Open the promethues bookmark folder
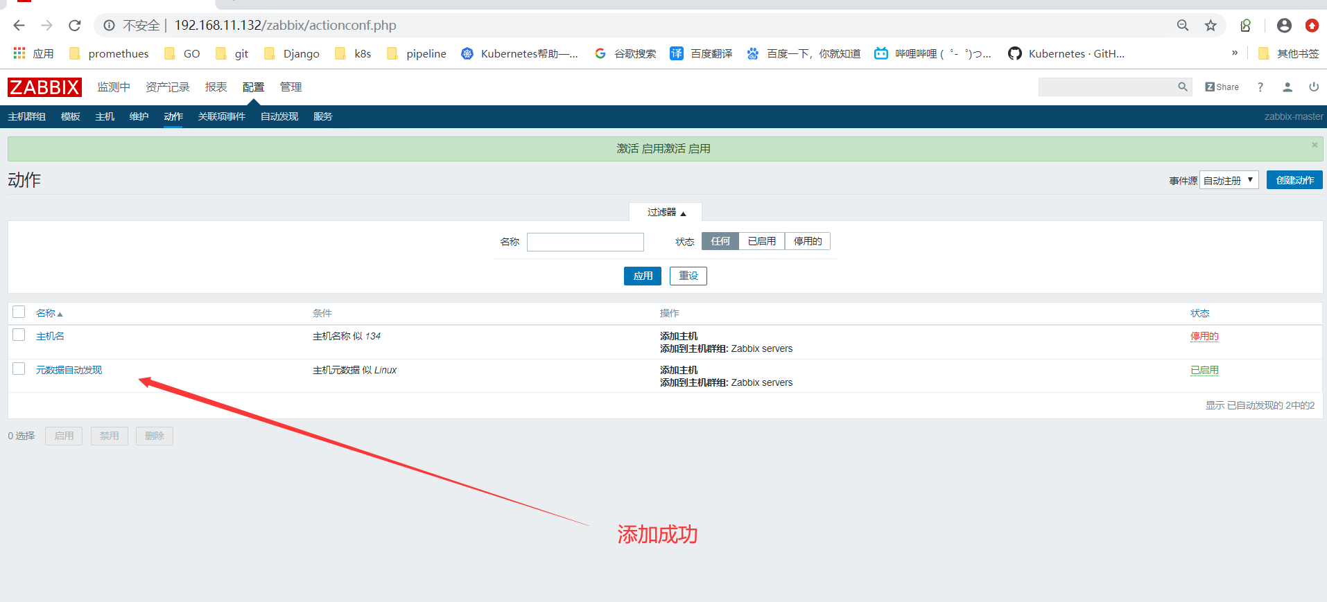Image resolution: width=1327 pixels, height=602 pixels. 109,53
